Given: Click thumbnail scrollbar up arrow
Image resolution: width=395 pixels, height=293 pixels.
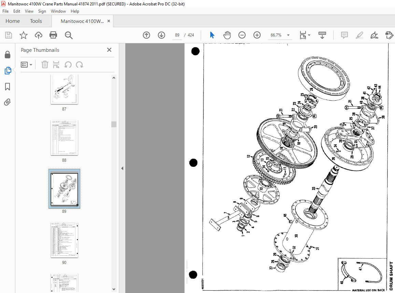Looking at the screenshot, I should pos(114,78).
